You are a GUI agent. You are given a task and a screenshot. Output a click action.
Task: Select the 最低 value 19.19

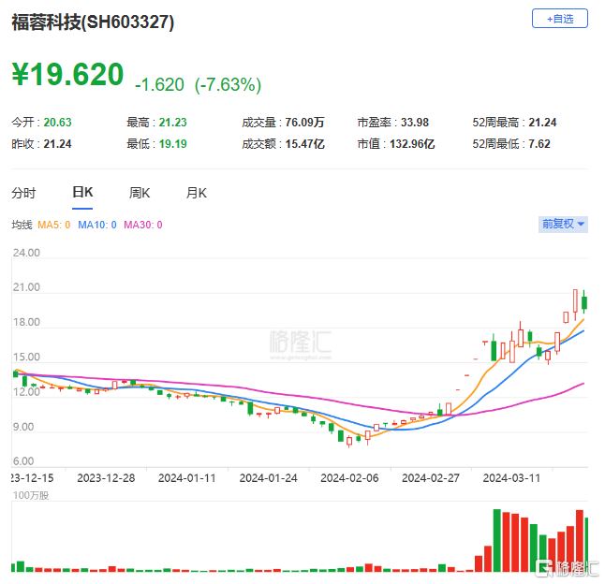pos(173,144)
